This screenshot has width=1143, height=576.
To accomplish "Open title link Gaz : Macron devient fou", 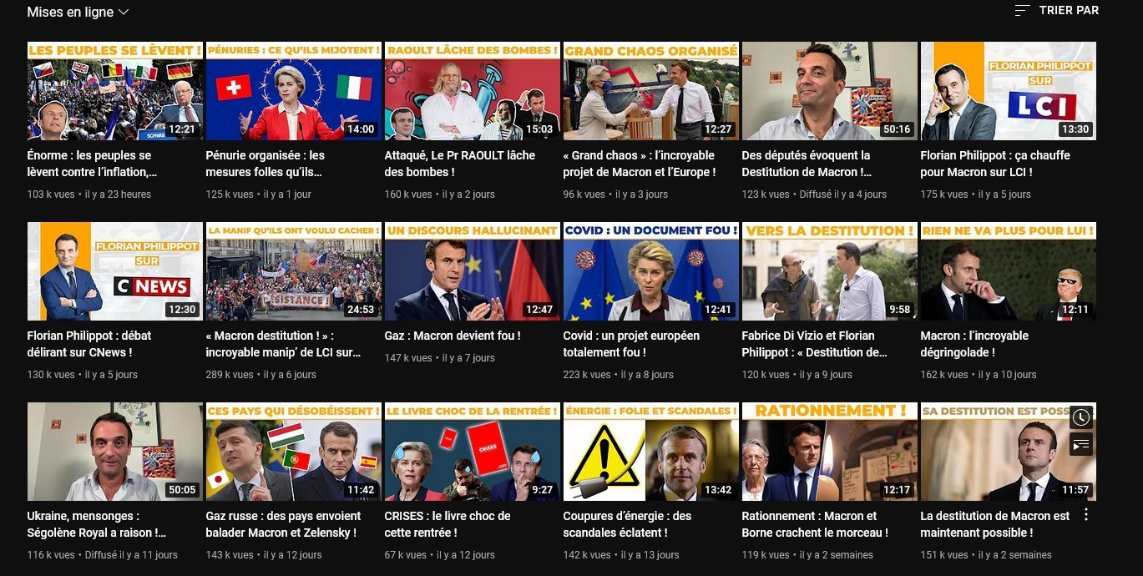I will coord(453,336).
